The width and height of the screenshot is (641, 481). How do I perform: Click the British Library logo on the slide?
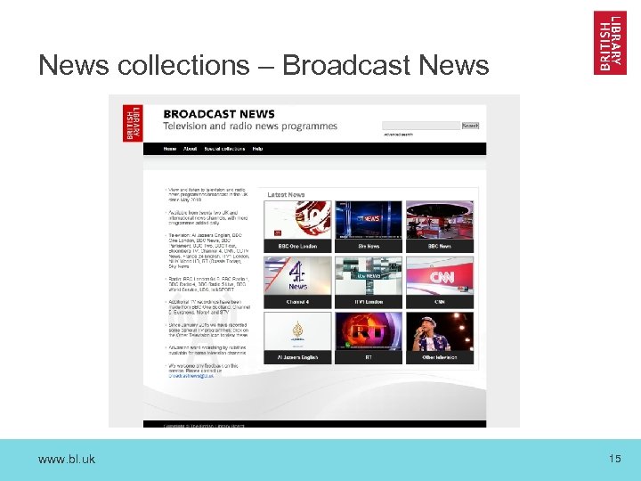(x=610, y=43)
